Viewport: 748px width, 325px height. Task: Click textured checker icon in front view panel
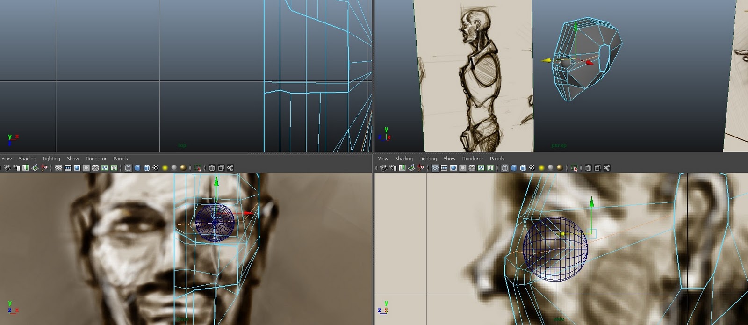156,168
